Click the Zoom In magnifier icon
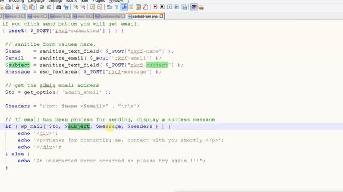This screenshot has width=343, height=192. click(x=76, y=7)
